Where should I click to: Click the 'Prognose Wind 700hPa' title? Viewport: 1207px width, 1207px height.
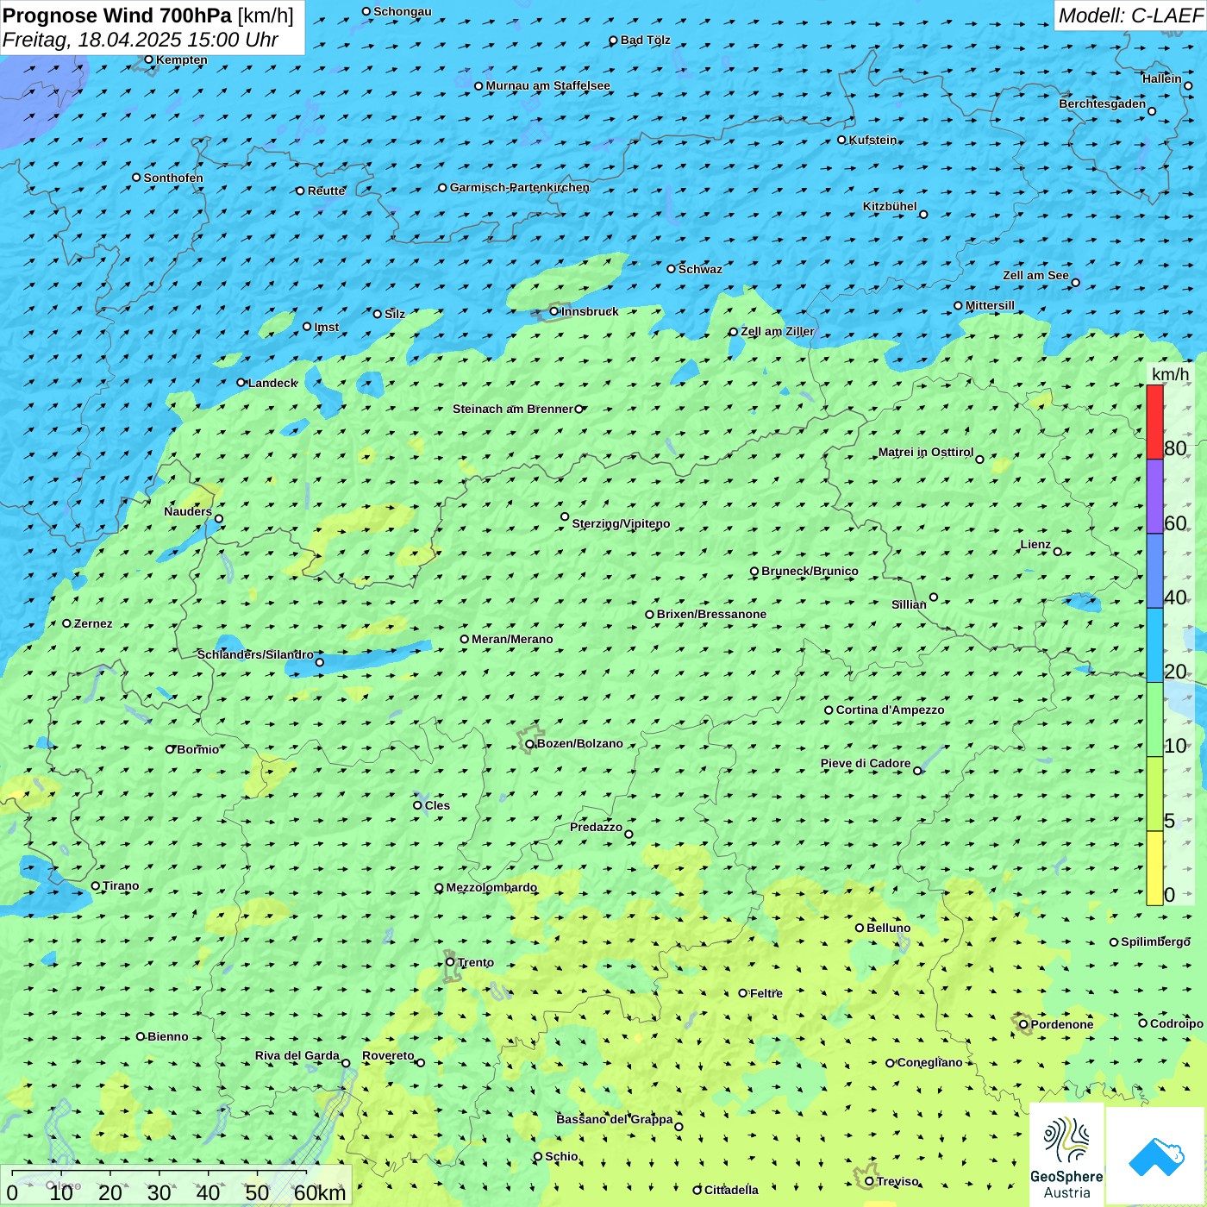(117, 16)
